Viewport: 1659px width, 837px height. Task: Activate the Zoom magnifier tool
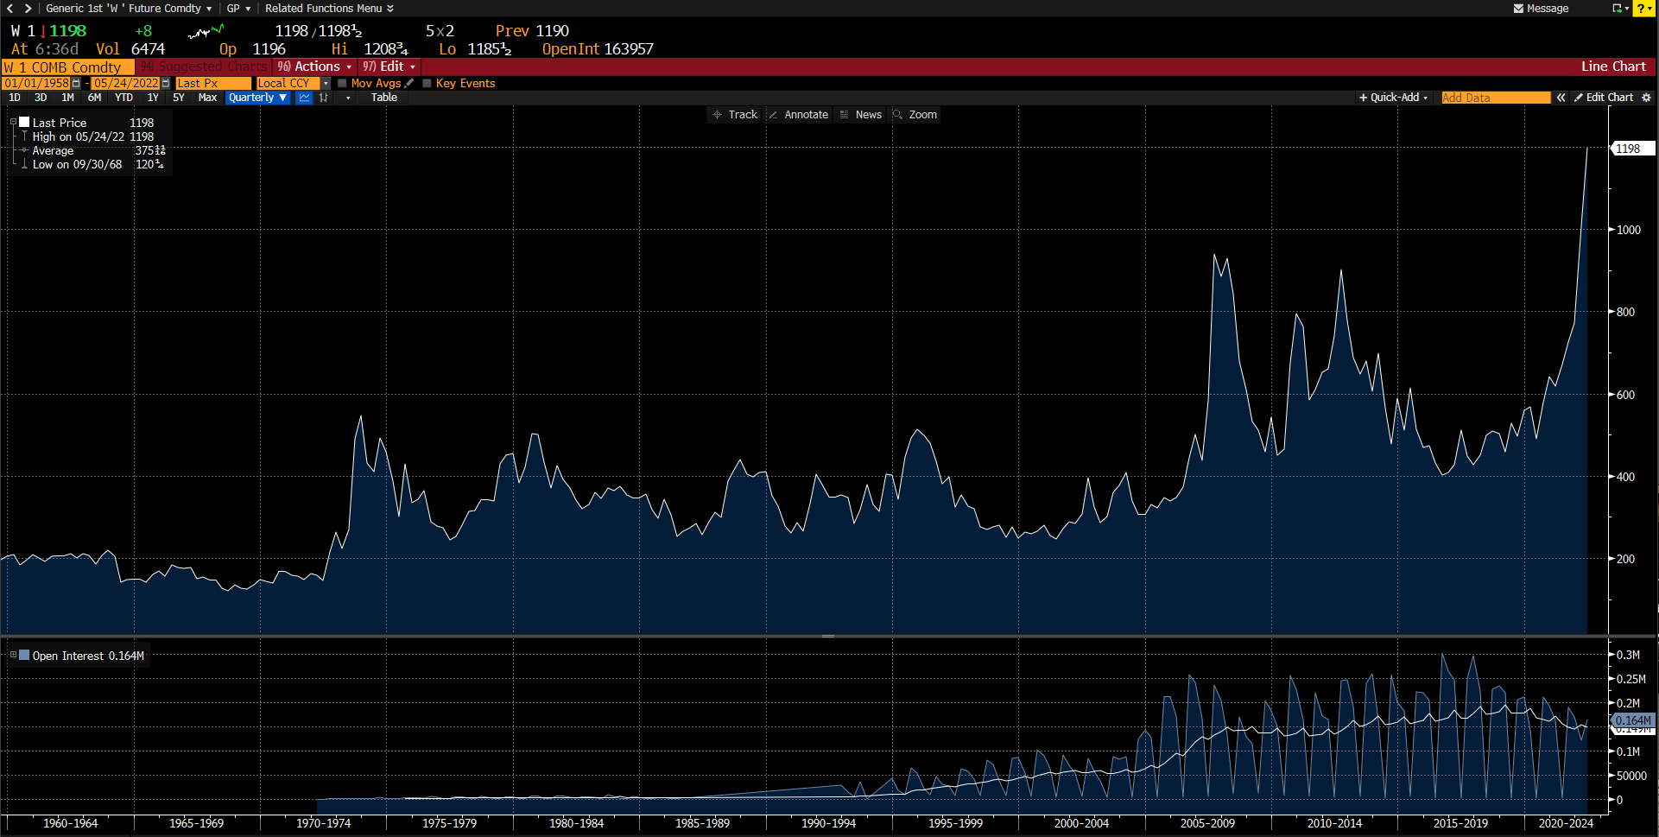pyautogui.click(x=915, y=115)
